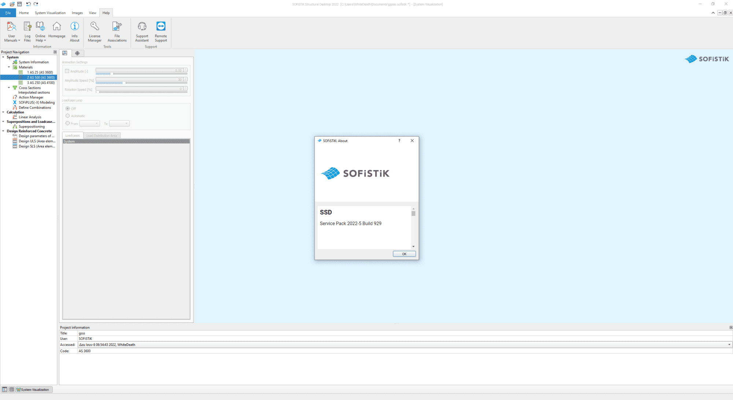Image resolution: width=733 pixels, height=400 pixels.
Task: Open the To loadcase dropdown
Action: coord(119,123)
